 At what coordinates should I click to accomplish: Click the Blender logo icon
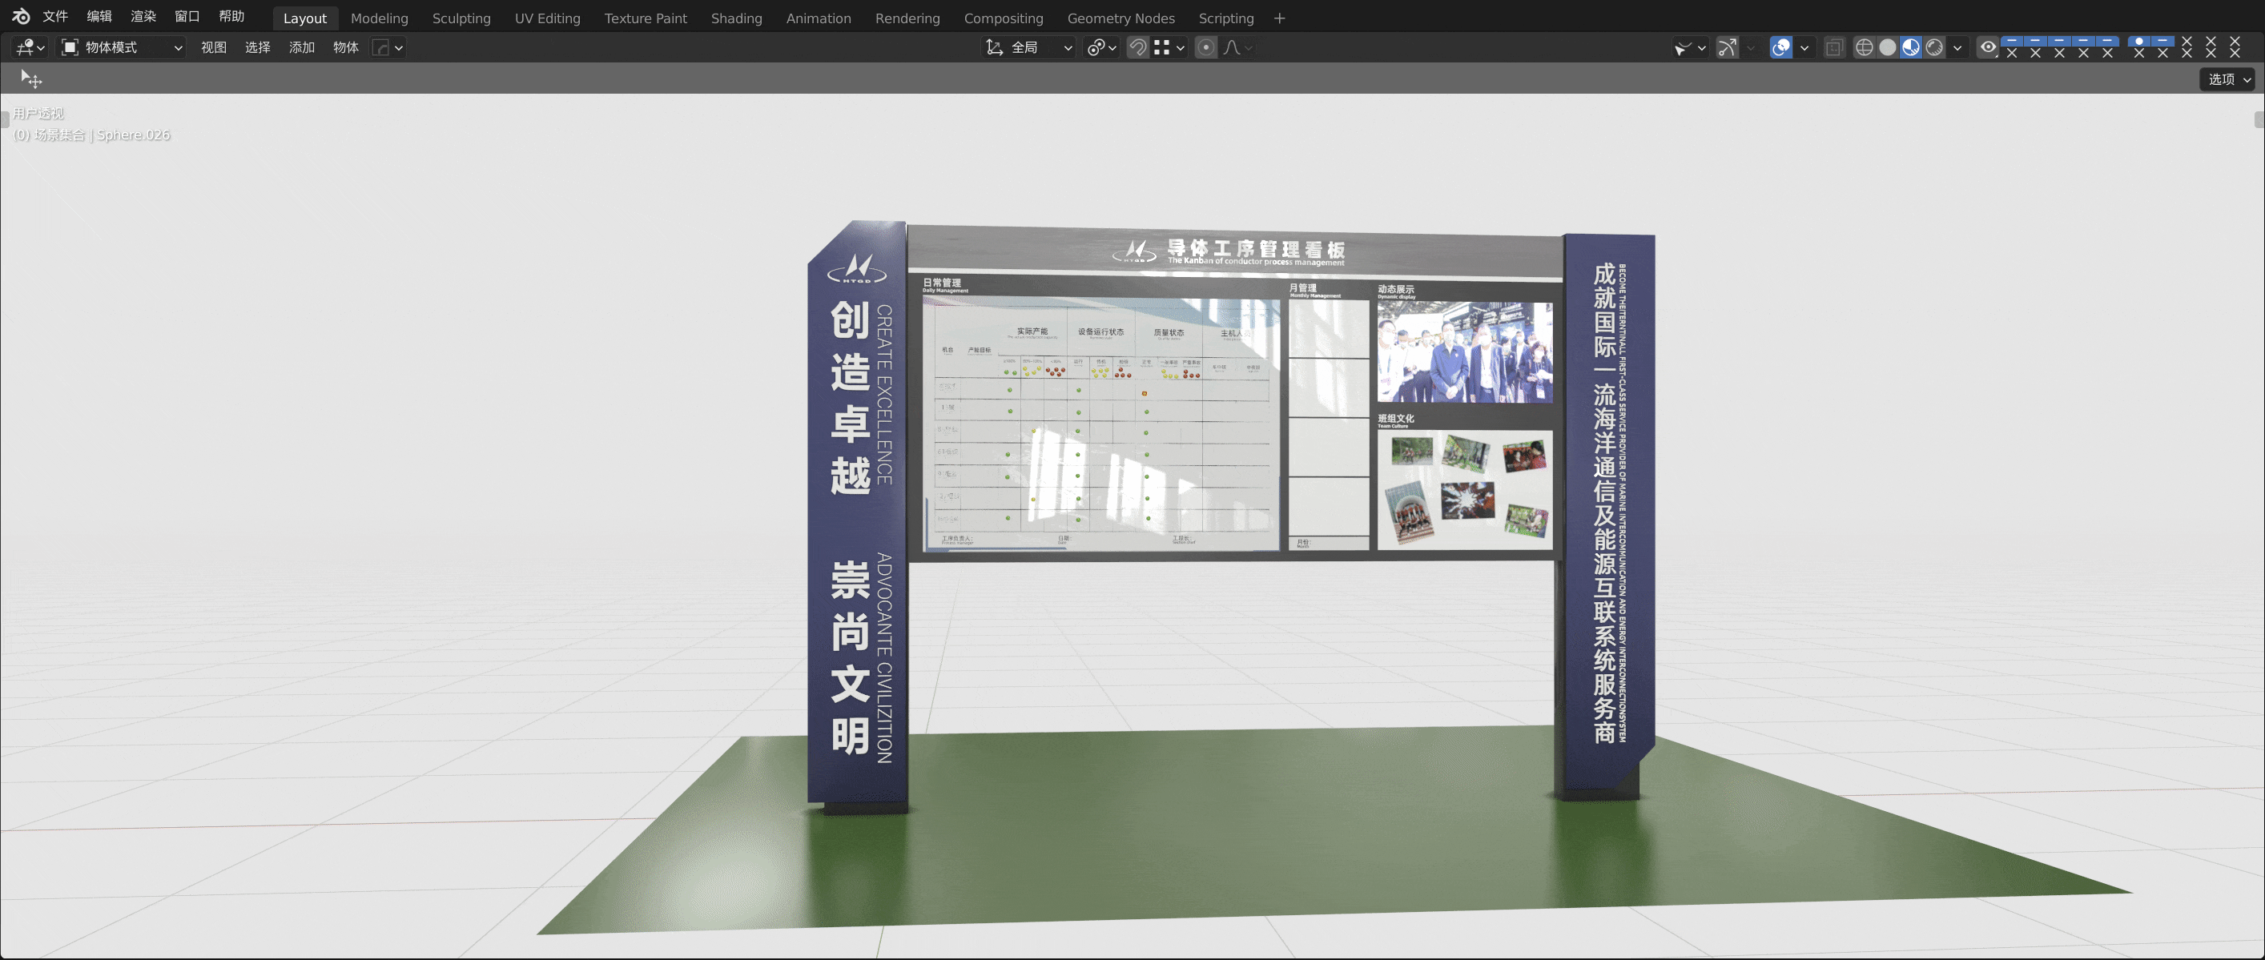coord(20,17)
